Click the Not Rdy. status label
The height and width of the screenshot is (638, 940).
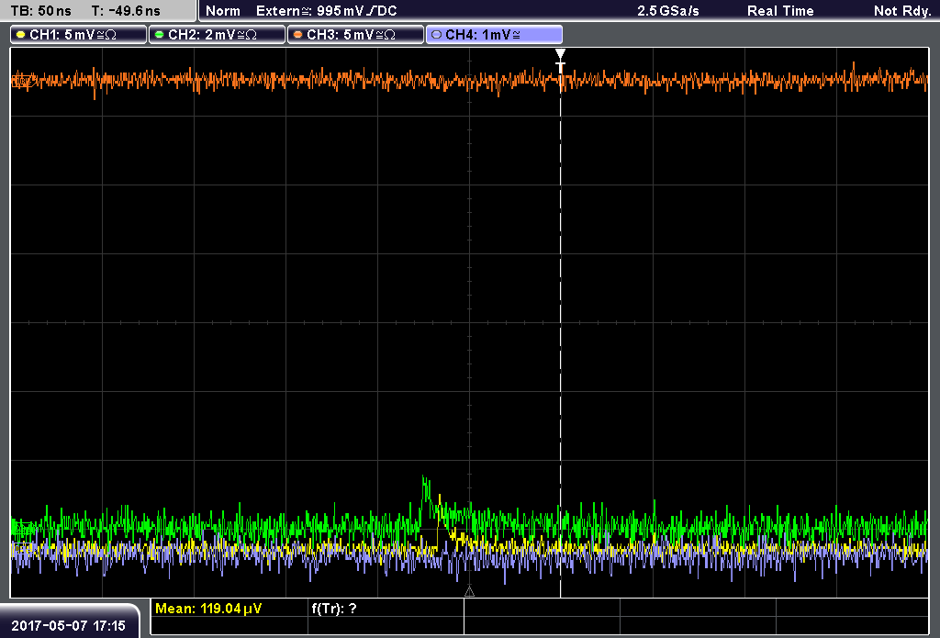pyautogui.click(x=901, y=11)
